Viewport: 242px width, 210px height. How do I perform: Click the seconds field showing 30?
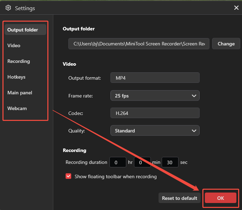coord(170,162)
